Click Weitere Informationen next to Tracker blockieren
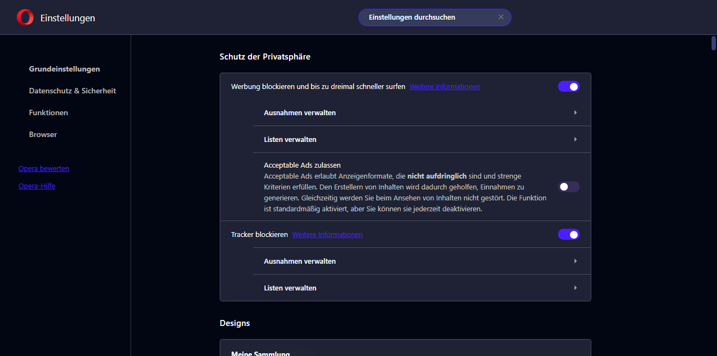717x356 pixels. 327,234
